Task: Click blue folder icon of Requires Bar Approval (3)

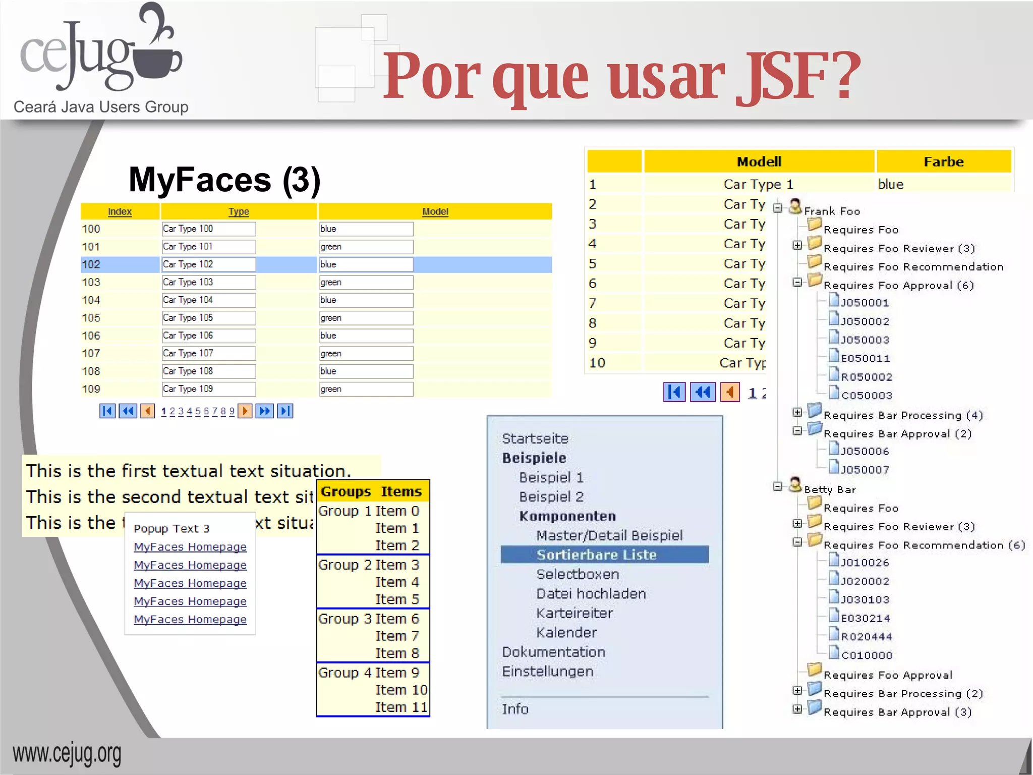Action: [815, 707]
